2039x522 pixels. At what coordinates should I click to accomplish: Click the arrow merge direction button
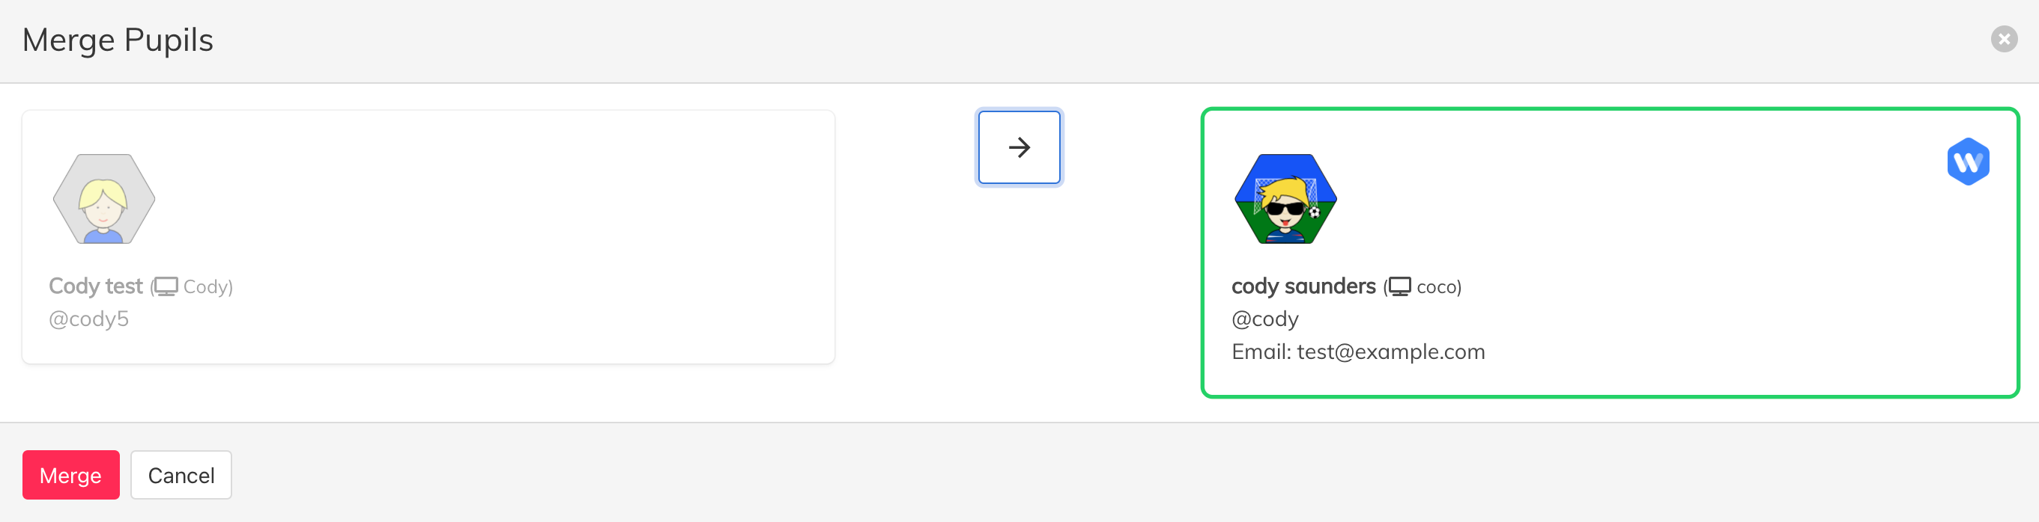(x=1019, y=147)
